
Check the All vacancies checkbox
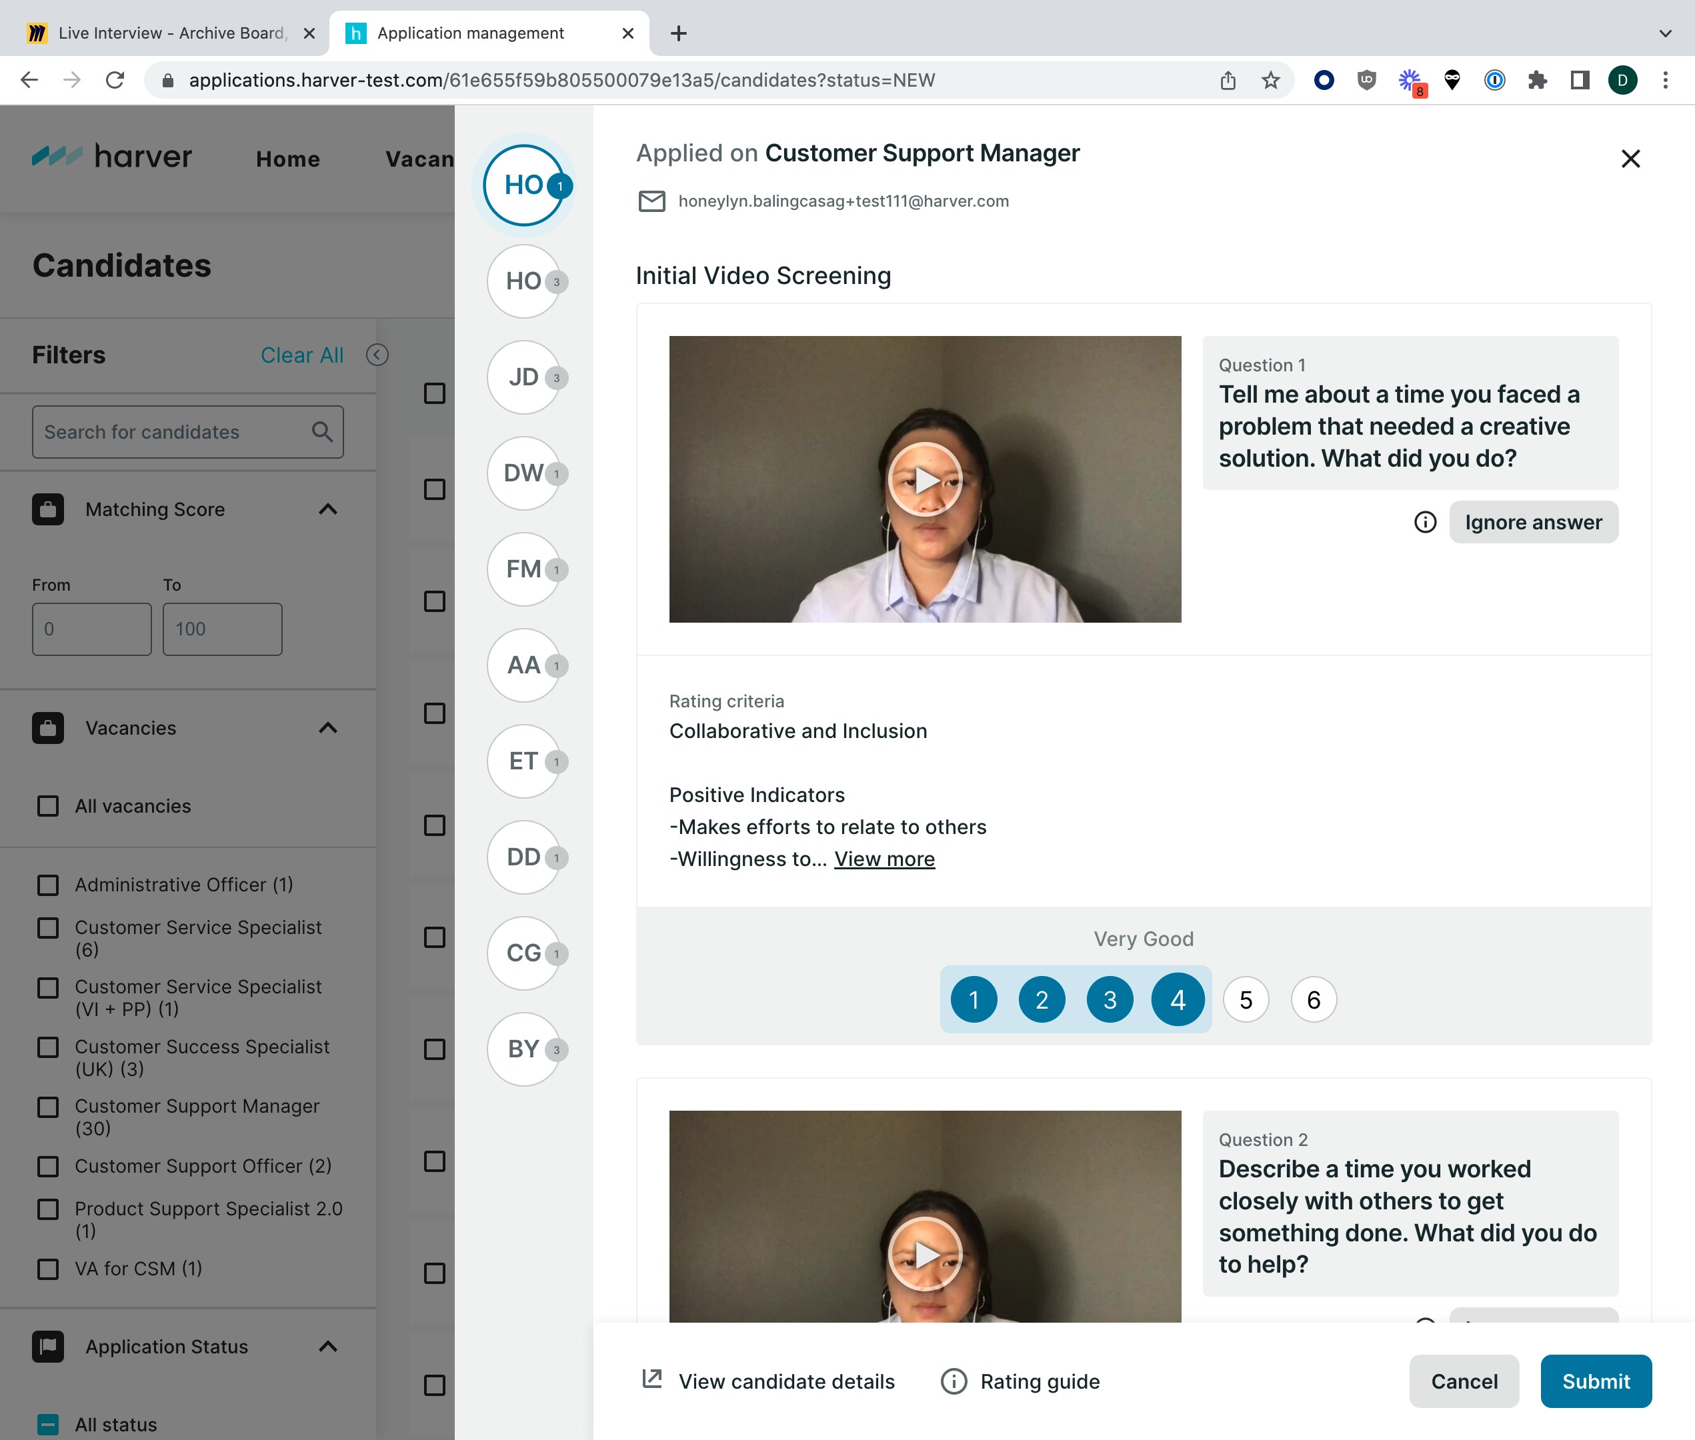[48, 807]
